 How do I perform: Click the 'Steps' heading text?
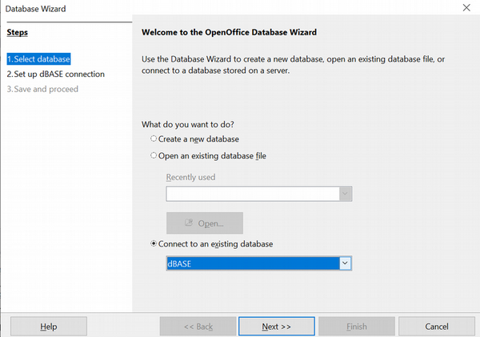[x=17, y=32]
